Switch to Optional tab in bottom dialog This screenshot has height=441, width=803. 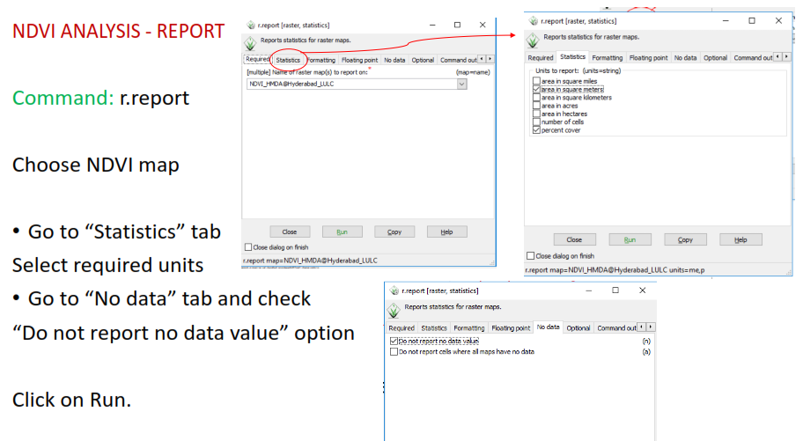point(578,328)
